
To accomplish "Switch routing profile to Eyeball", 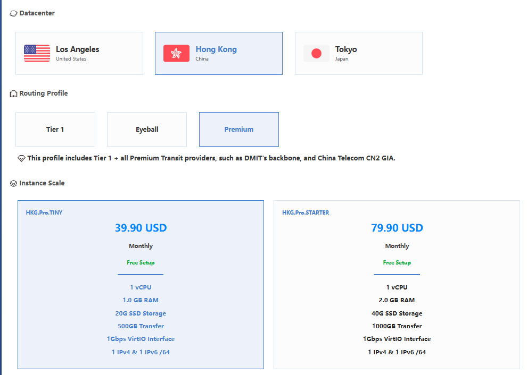I will [x=147, y=129].
